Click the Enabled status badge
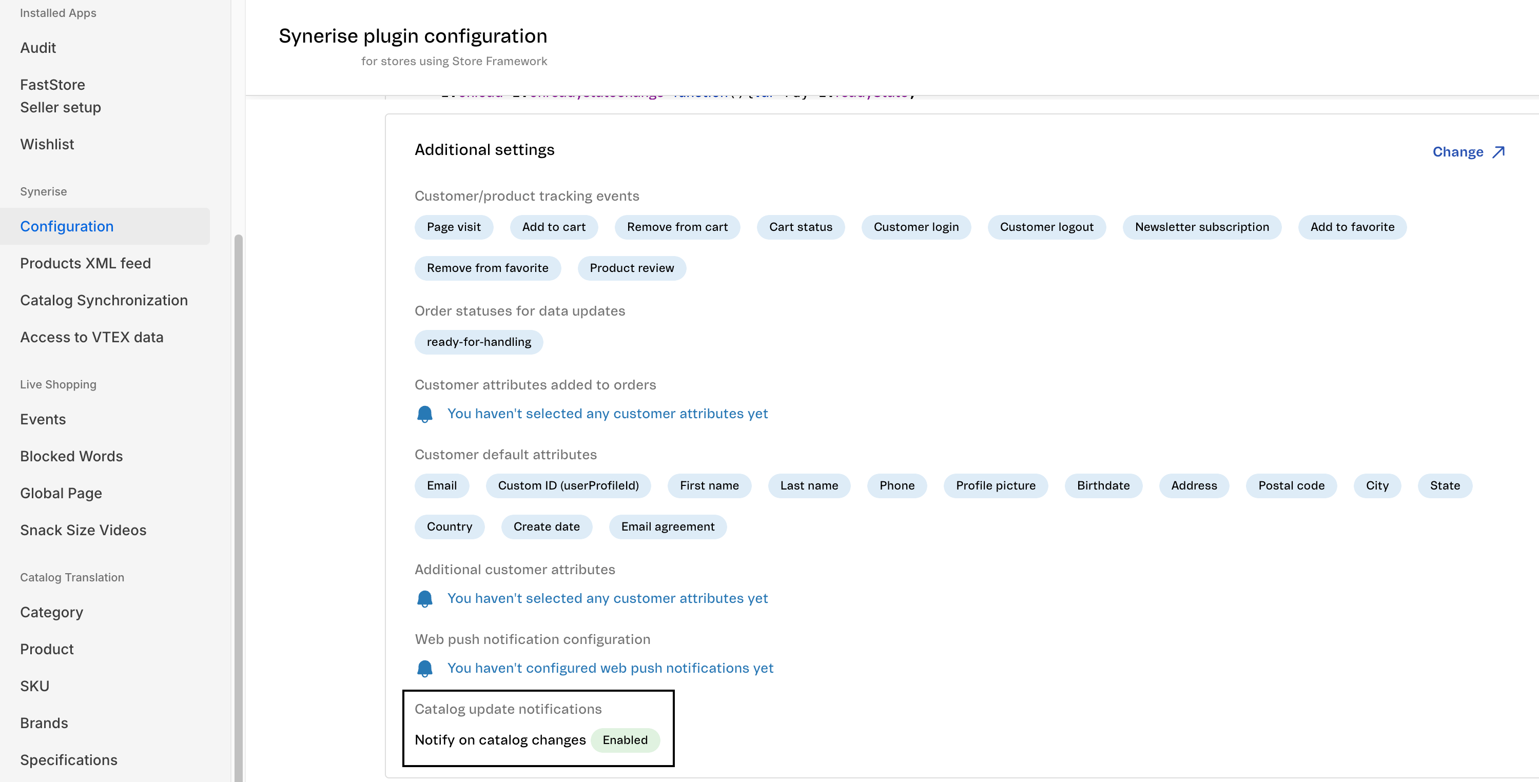This screenshot has height=782, width=1539. pos(625,740)
